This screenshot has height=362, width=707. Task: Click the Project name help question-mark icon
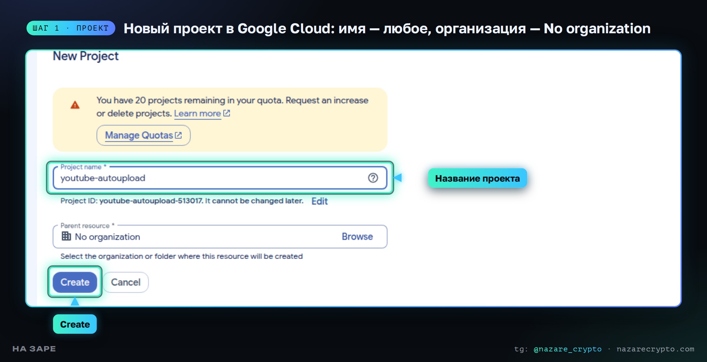(x=373, y=178)
